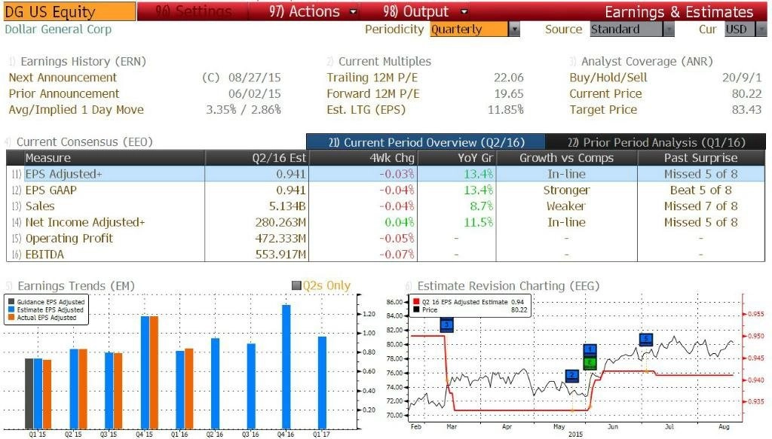Viewport: 772px width, 439px height.
Task: Click the Guidance EPS Adjusted gray swatch
Action: (11, 302)
